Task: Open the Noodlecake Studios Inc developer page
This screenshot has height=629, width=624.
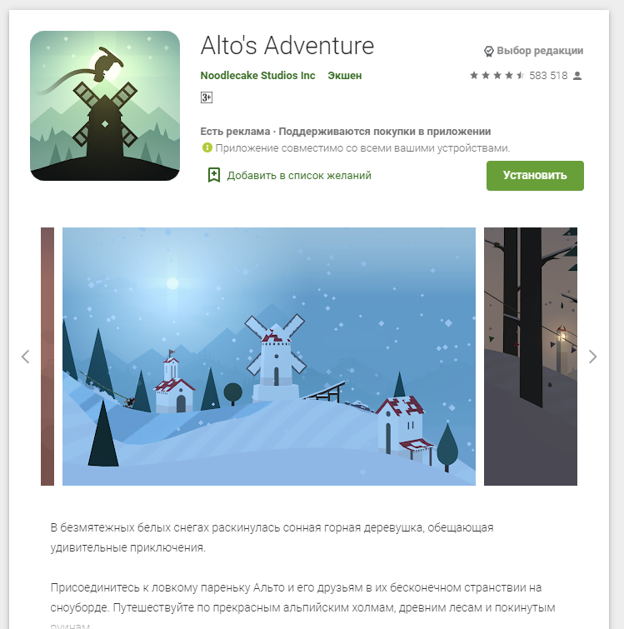Action: pyautogui.click(x=257, y=76)
